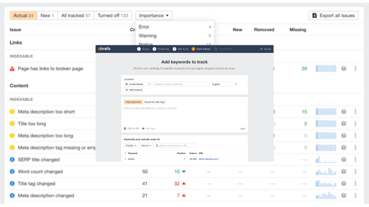Open the United States country dropdown

138,85
